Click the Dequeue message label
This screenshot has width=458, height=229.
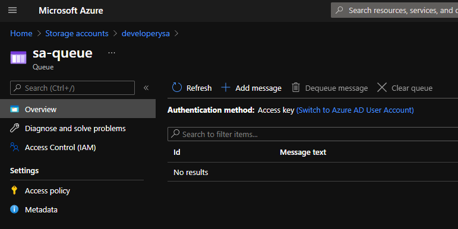(336, 88)
